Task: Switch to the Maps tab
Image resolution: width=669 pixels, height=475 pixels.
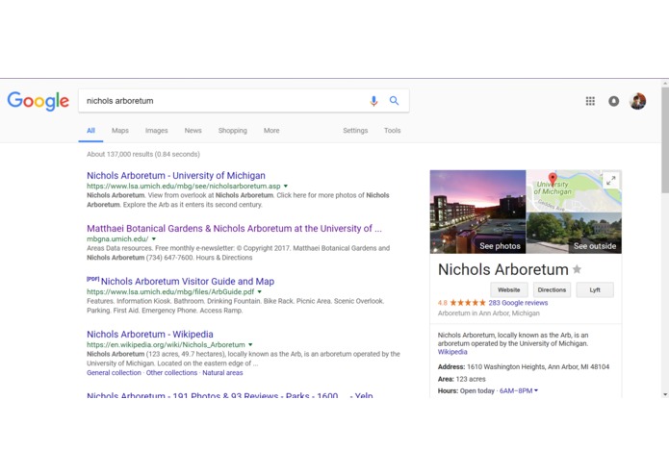Action: point(120,131)
